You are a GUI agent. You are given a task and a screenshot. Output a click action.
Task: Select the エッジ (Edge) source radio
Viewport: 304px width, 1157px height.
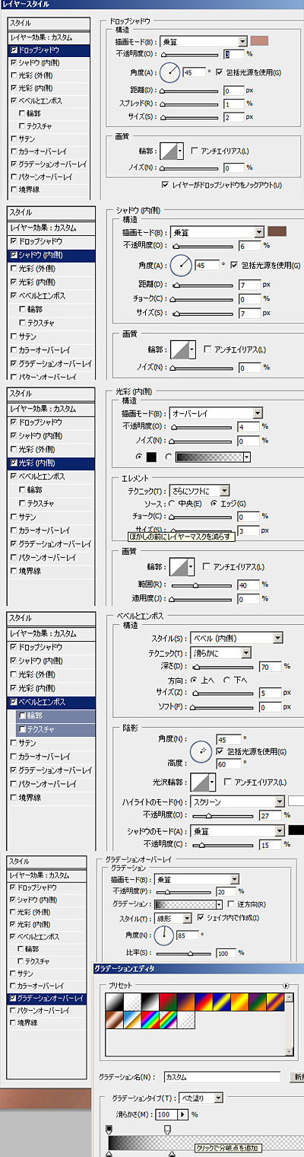[214, 503]
